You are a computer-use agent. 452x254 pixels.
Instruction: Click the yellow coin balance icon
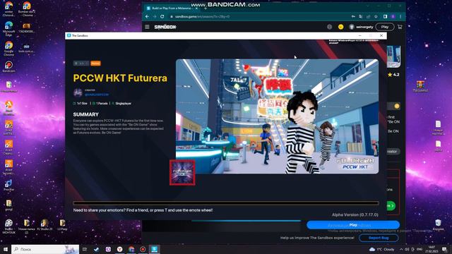tap(340, 27)
